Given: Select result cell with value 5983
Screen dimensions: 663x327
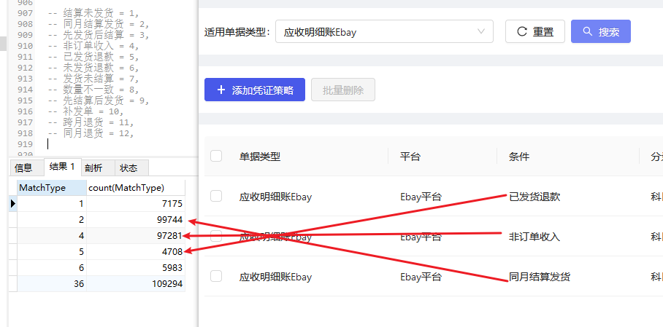Looking at the screenshot, I should [x=136, y=268].
